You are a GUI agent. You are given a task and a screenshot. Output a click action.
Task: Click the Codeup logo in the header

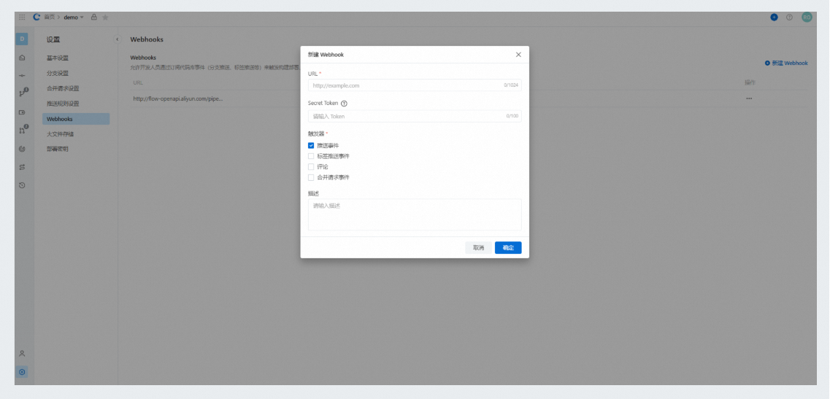coord(36,17)
